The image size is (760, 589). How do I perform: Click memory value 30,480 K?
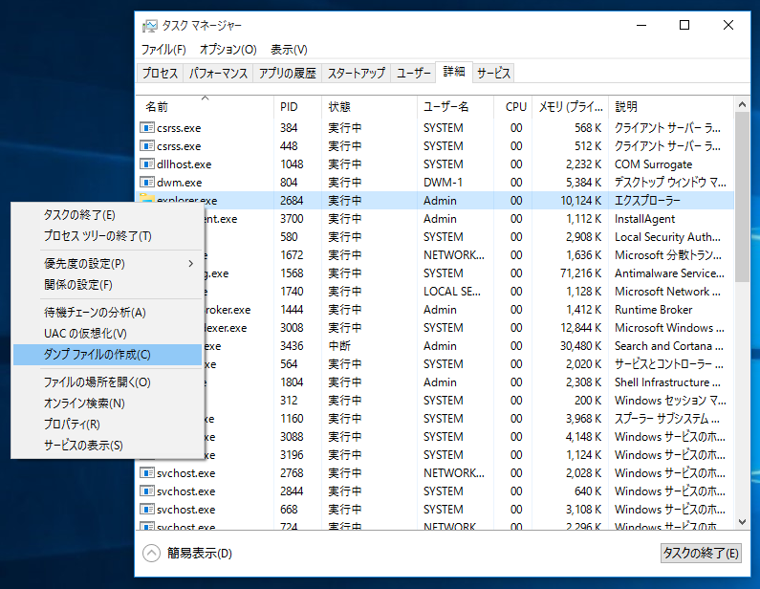[580, 345]
